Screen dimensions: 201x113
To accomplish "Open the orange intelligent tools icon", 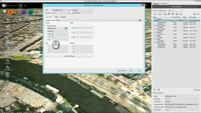I will pos(10,12).
